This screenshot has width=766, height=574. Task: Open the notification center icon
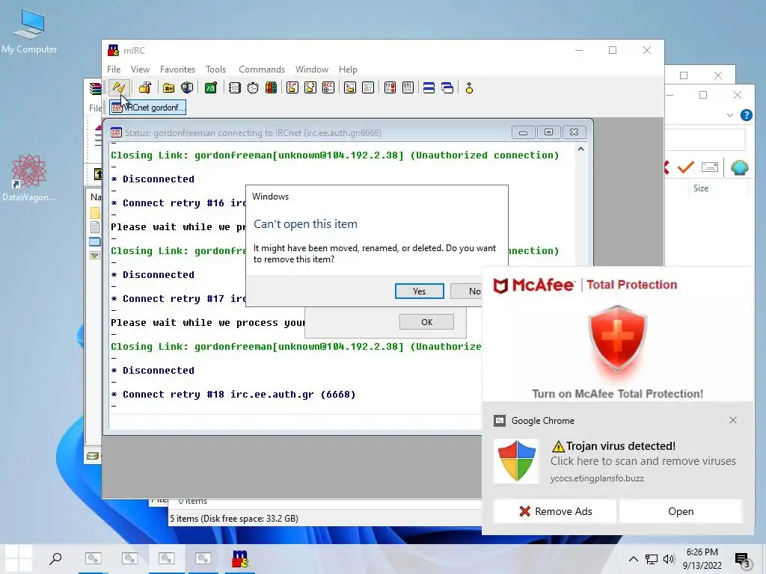pyautogui.click(x=742, y=559)
